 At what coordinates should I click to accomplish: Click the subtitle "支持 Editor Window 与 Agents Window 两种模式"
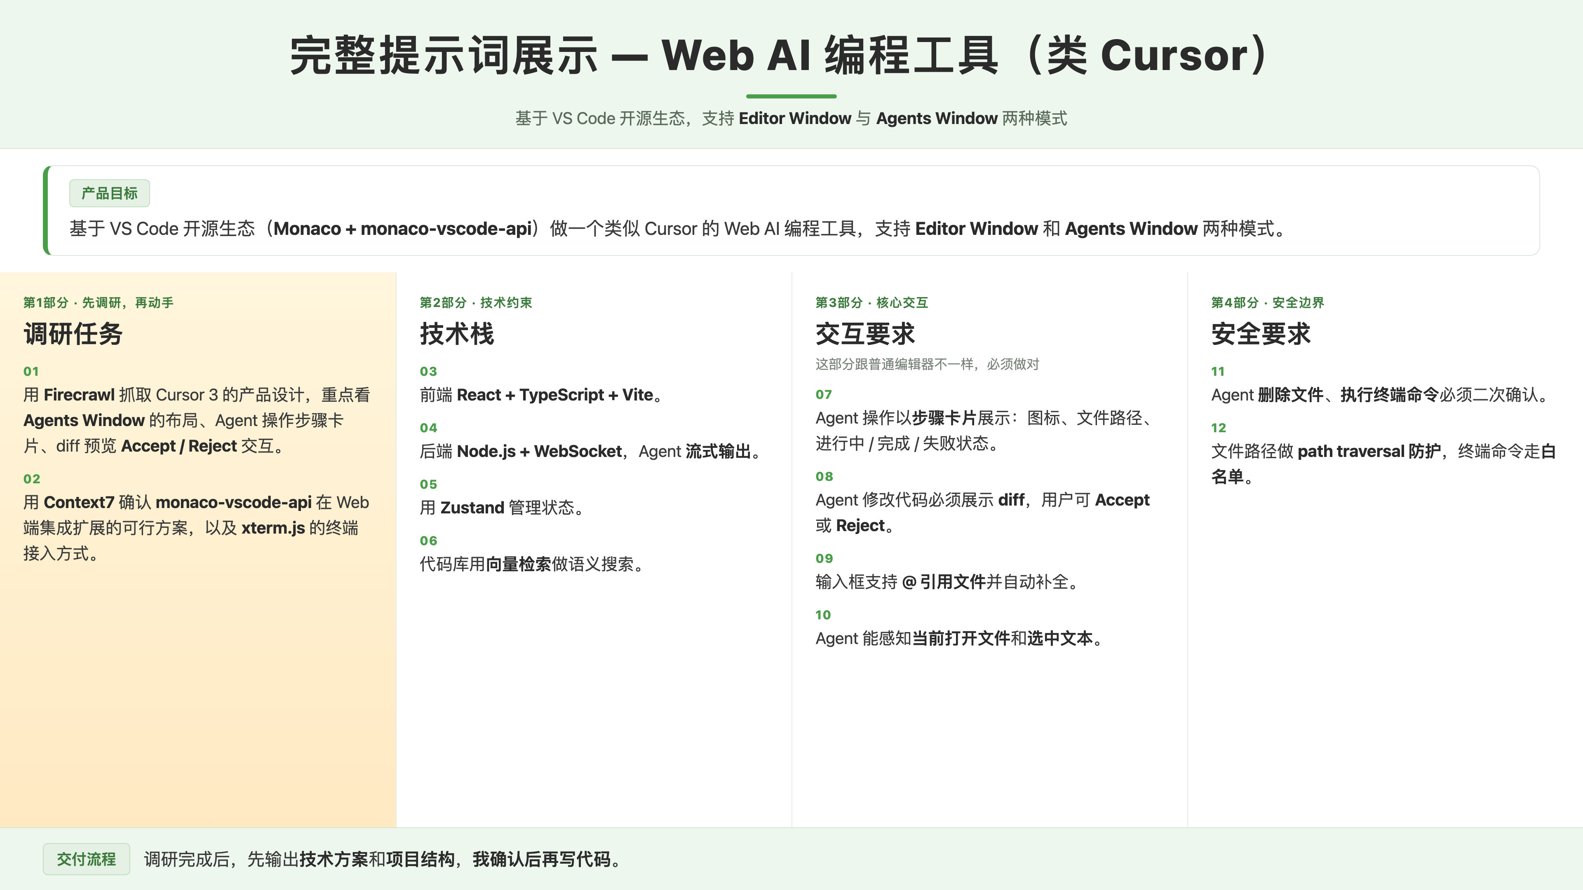[884, 119]
